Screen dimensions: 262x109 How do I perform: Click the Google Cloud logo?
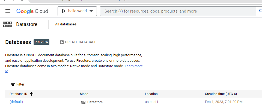coord(32,11)
